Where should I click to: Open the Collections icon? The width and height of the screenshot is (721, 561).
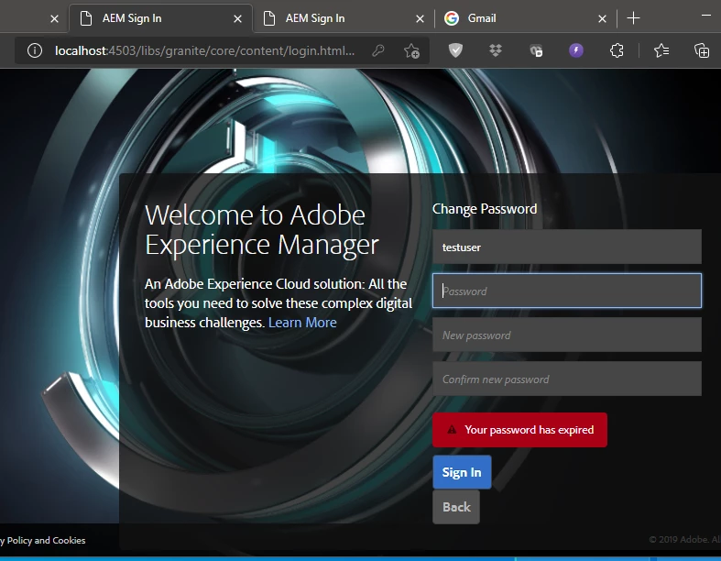pos(702,50)
